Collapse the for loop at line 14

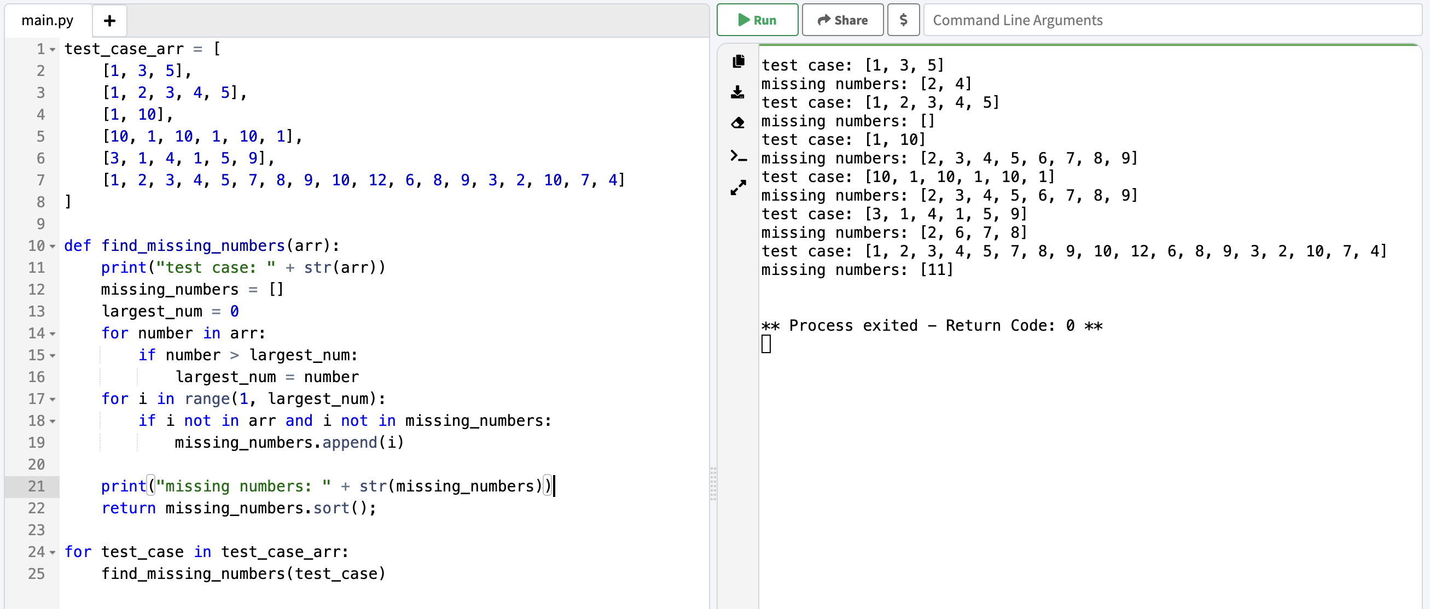tap(52, 334)
